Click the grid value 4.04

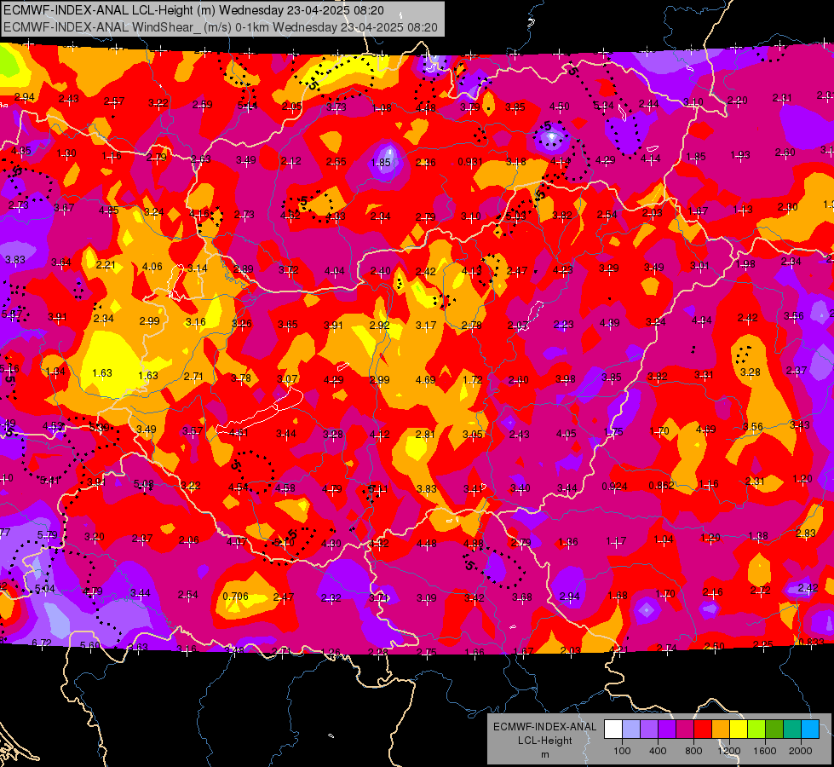coord(335,271)
